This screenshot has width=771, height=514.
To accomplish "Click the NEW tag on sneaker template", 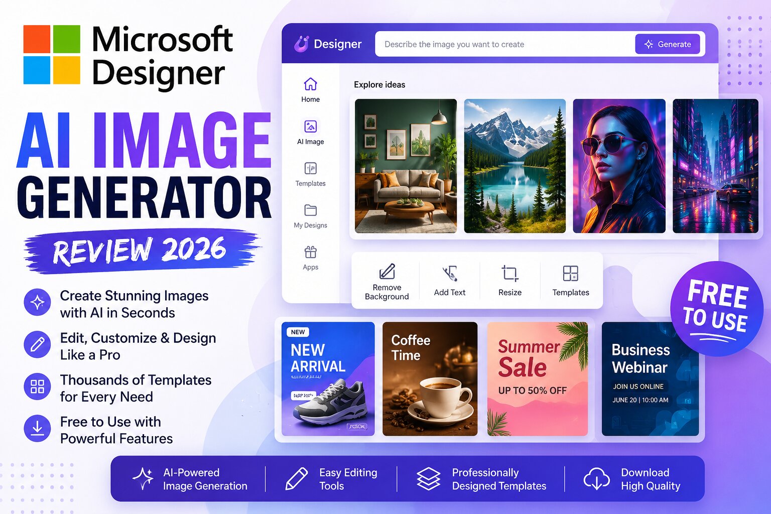I will coord(298,332).
